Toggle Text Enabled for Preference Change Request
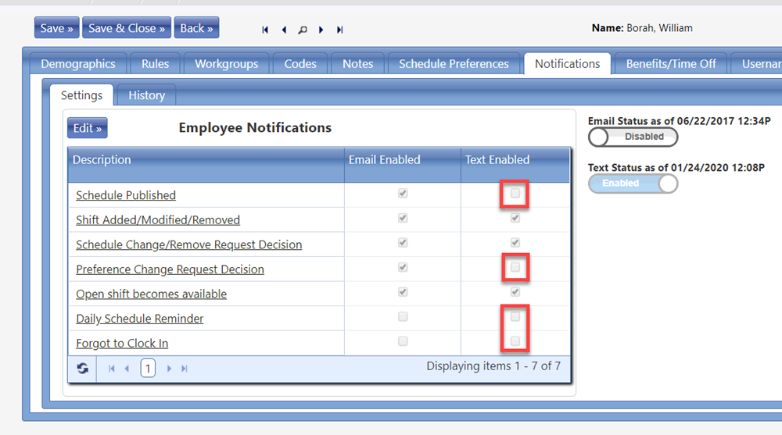This screenshot has height=435, width=782. pyautogui.click(x=515, y=267)
